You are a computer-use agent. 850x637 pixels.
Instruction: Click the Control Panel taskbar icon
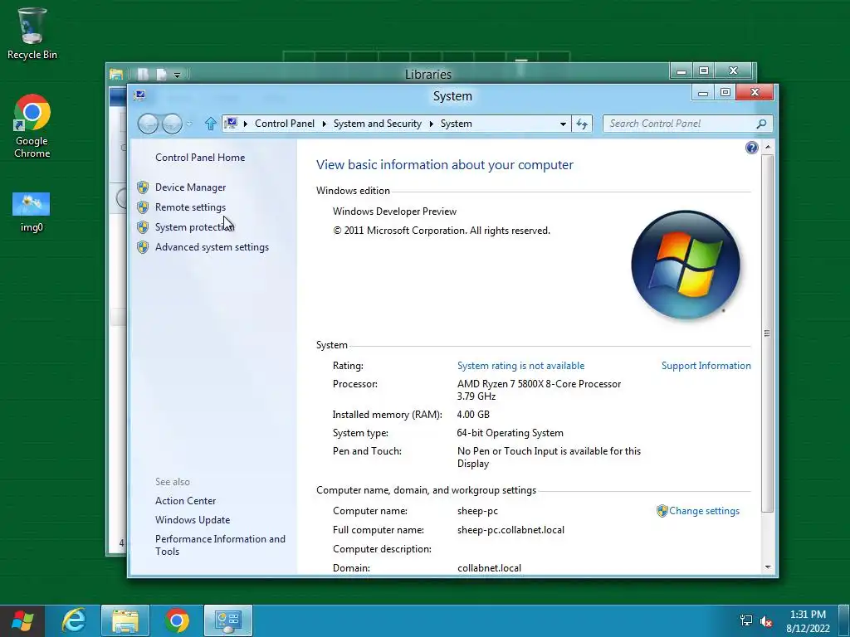227,620
